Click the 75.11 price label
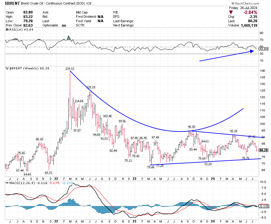This screenshot has height=224, width=271. click(128, 161)
